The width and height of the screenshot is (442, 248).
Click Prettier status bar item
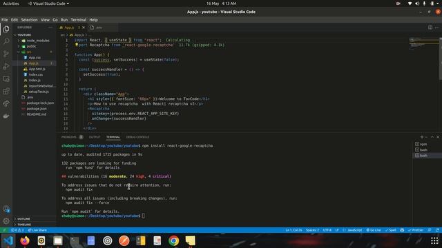(416, 230)
